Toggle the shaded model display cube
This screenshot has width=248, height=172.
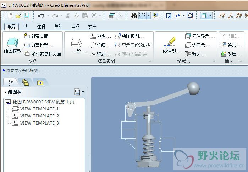[x=204, y=16]
